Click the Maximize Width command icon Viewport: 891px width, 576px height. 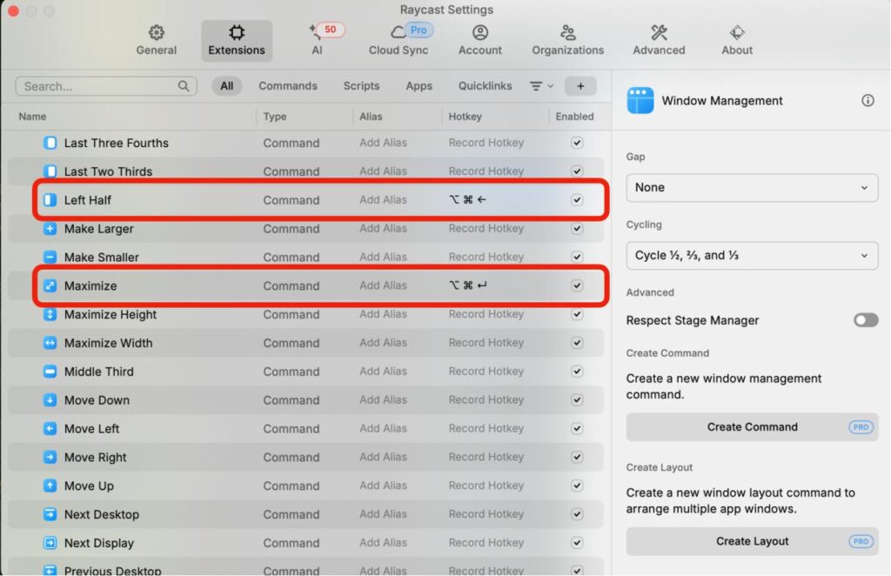tap(50, 343)
